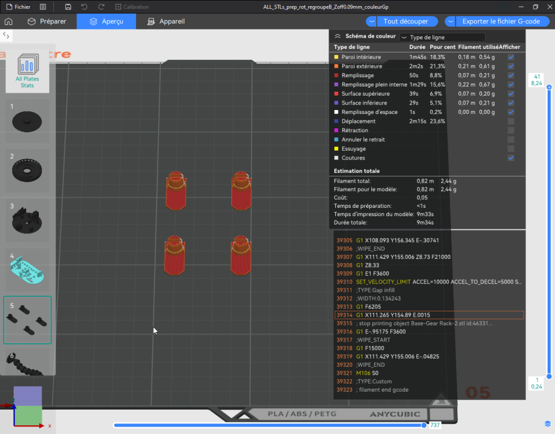Enable Déplacement display checkbox

click(511, 121)
